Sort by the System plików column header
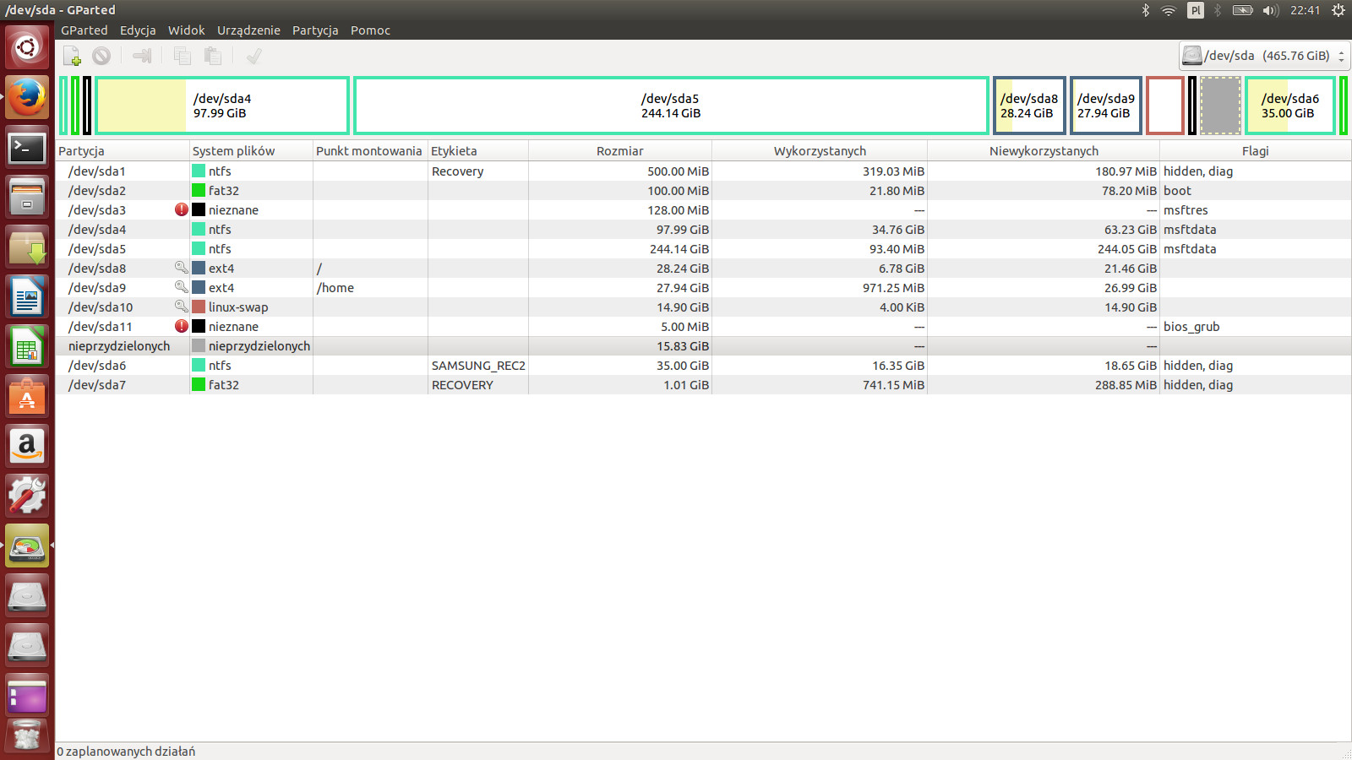 [251, 151]
